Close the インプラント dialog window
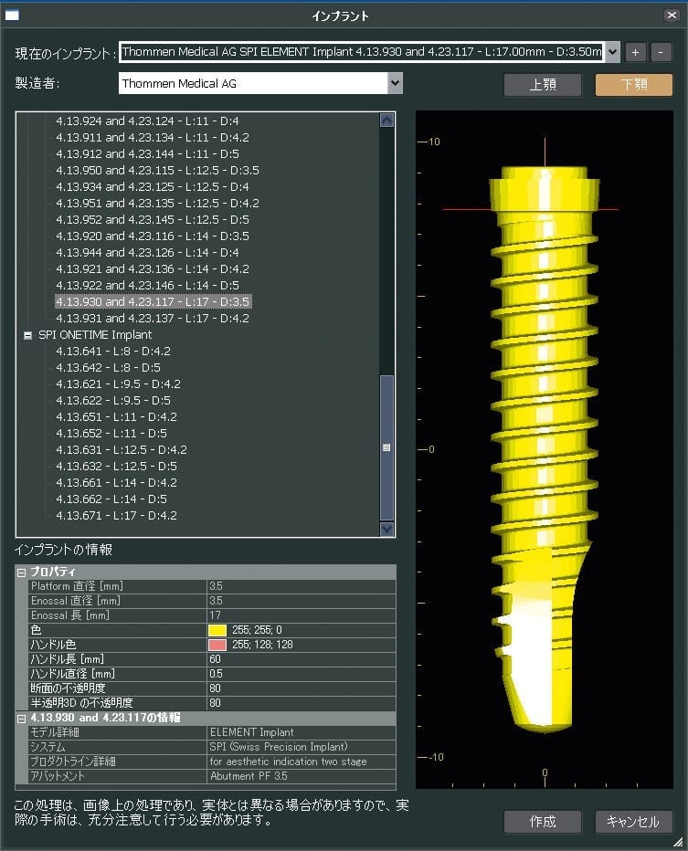Image resolution: width=688 pixels, height=851 pixels. [672, 15]
